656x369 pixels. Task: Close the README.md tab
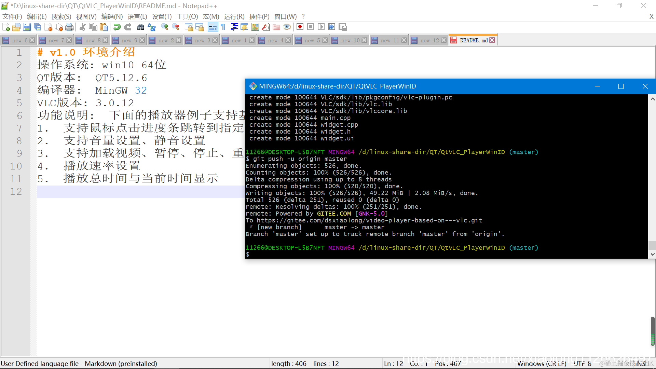(x=492, y=40)
